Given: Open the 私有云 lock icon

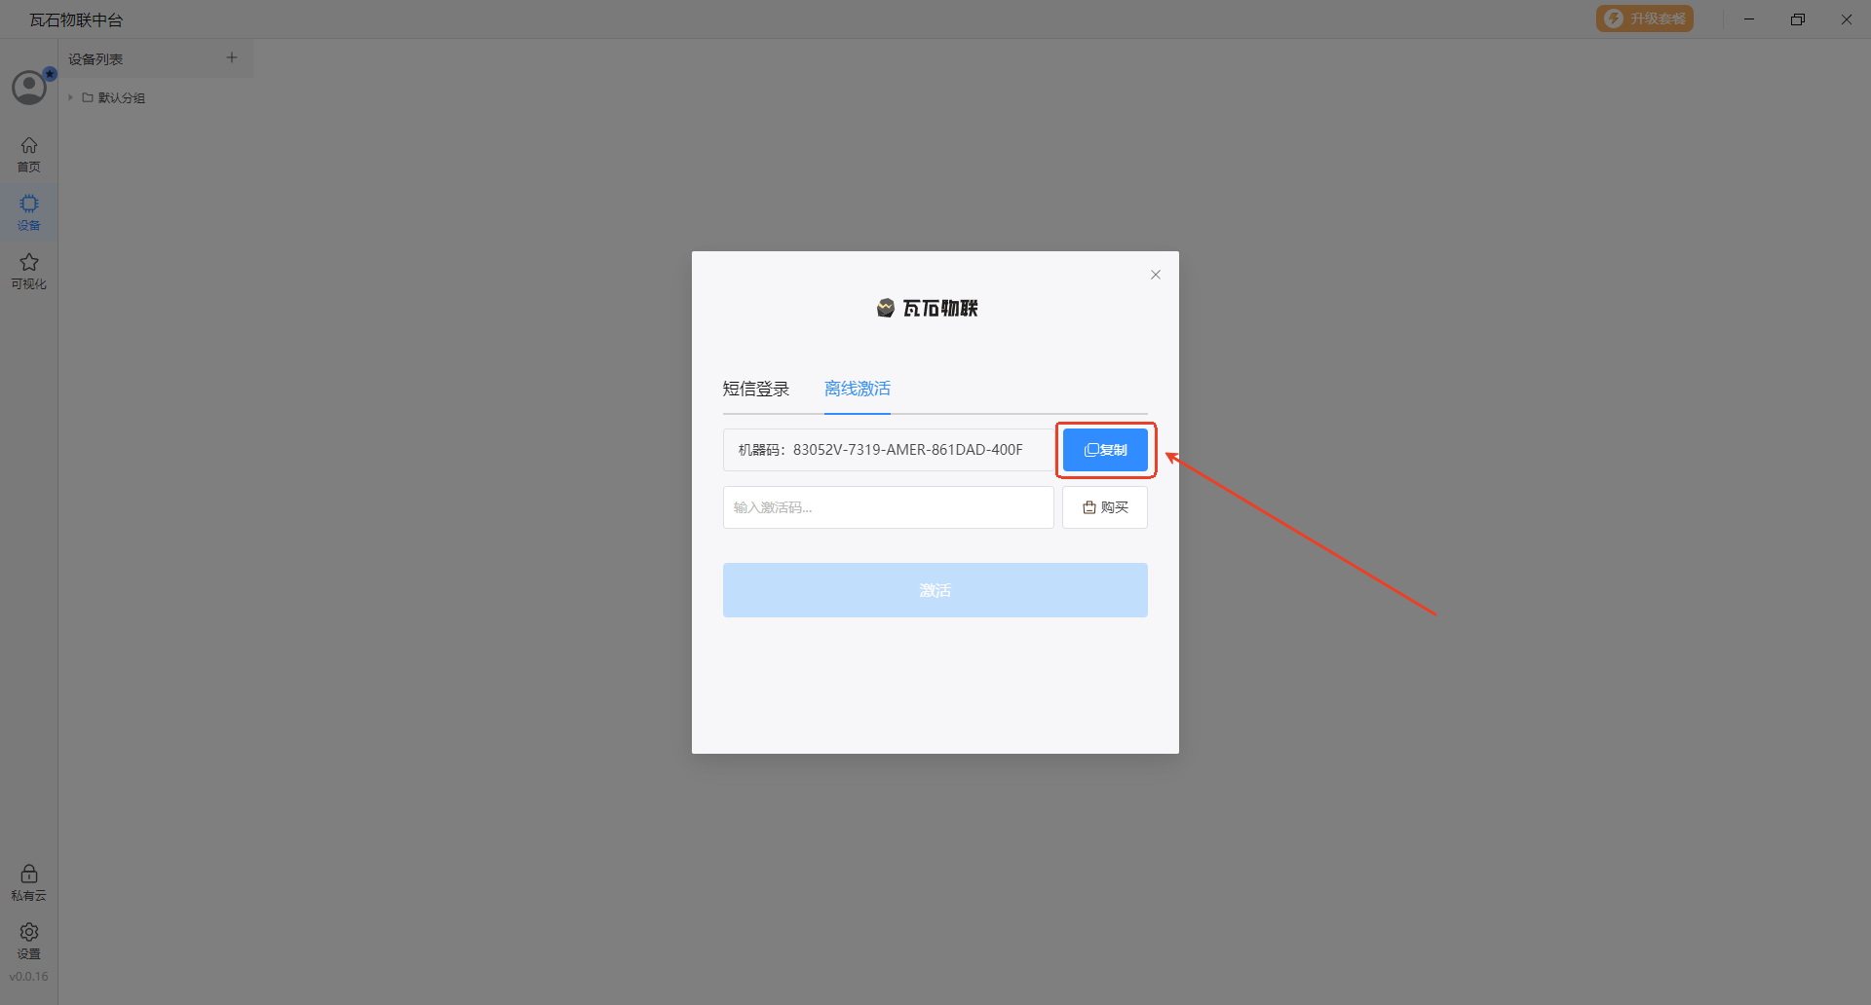Looking at the screenshot, I should click(x=29, y=881).
